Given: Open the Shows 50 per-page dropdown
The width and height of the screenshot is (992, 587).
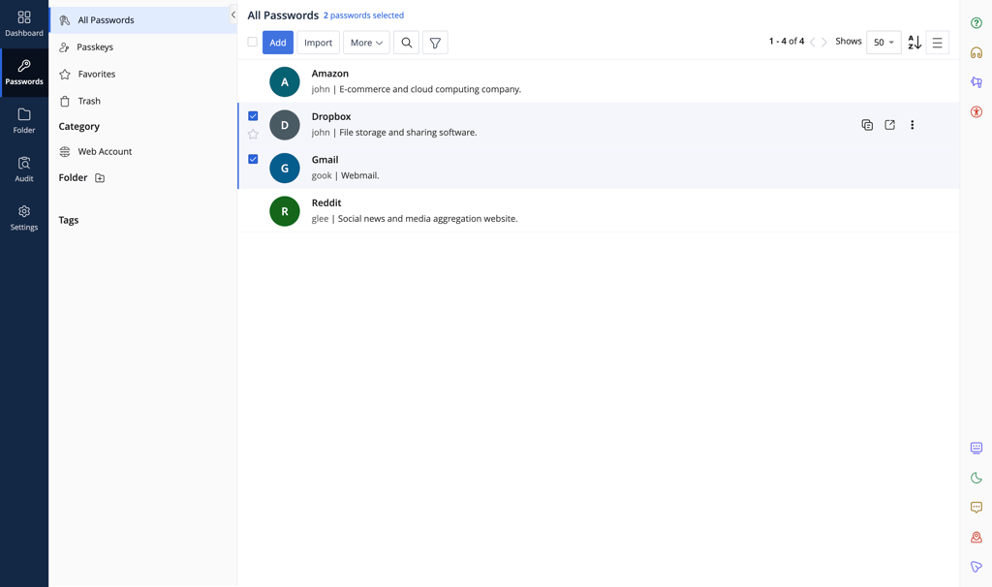Looking at the screenshot, I should coord(883,43).
